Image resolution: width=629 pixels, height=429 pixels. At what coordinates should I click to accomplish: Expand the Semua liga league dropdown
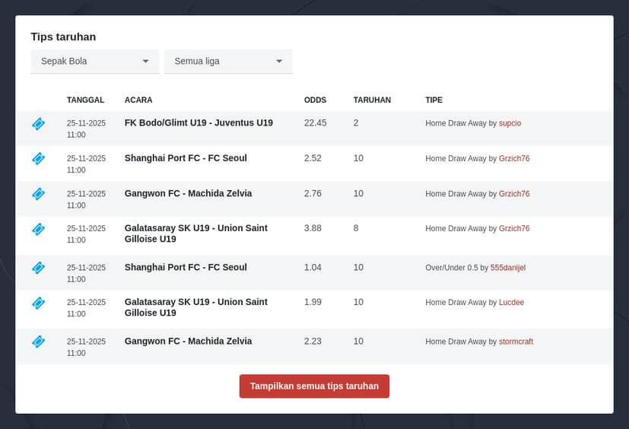pos(228,62)
